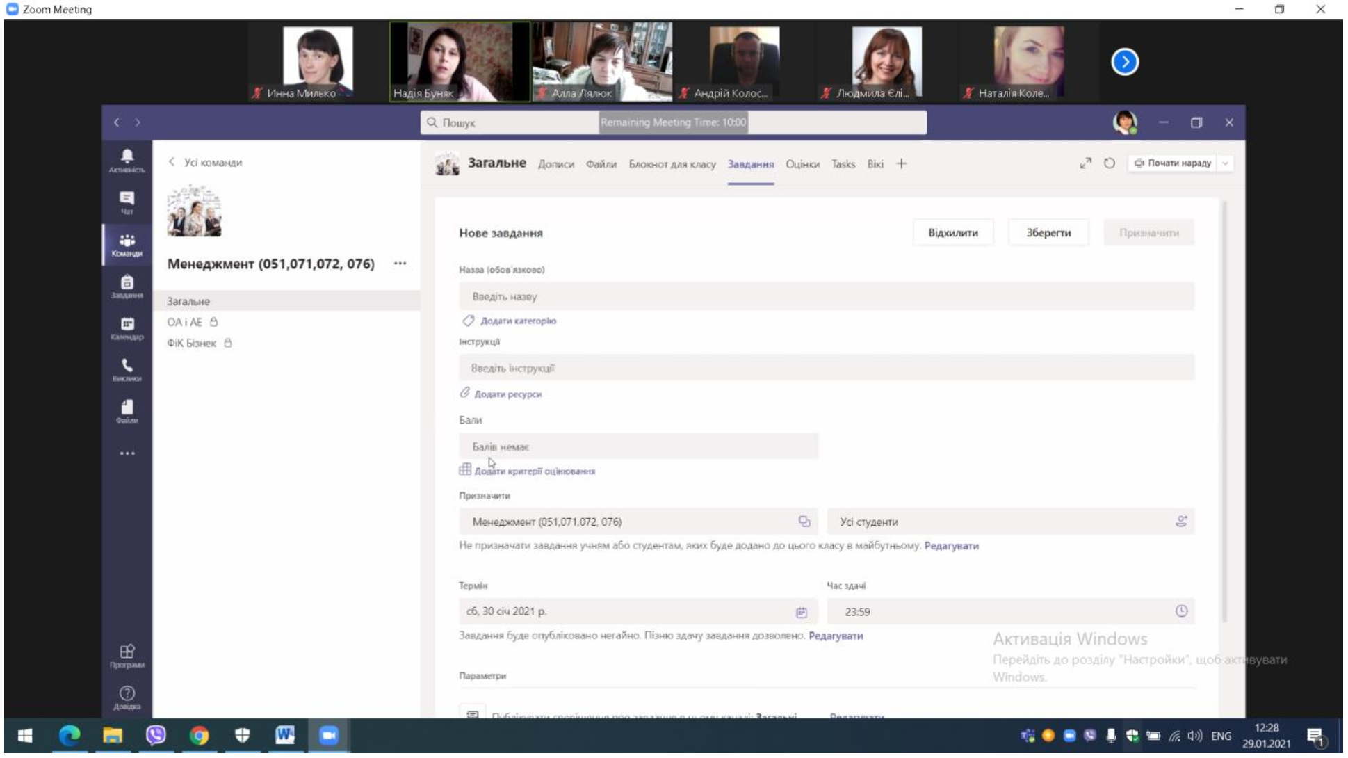Click the Save button
The image size is (1348, 758).
point(1048,233)
